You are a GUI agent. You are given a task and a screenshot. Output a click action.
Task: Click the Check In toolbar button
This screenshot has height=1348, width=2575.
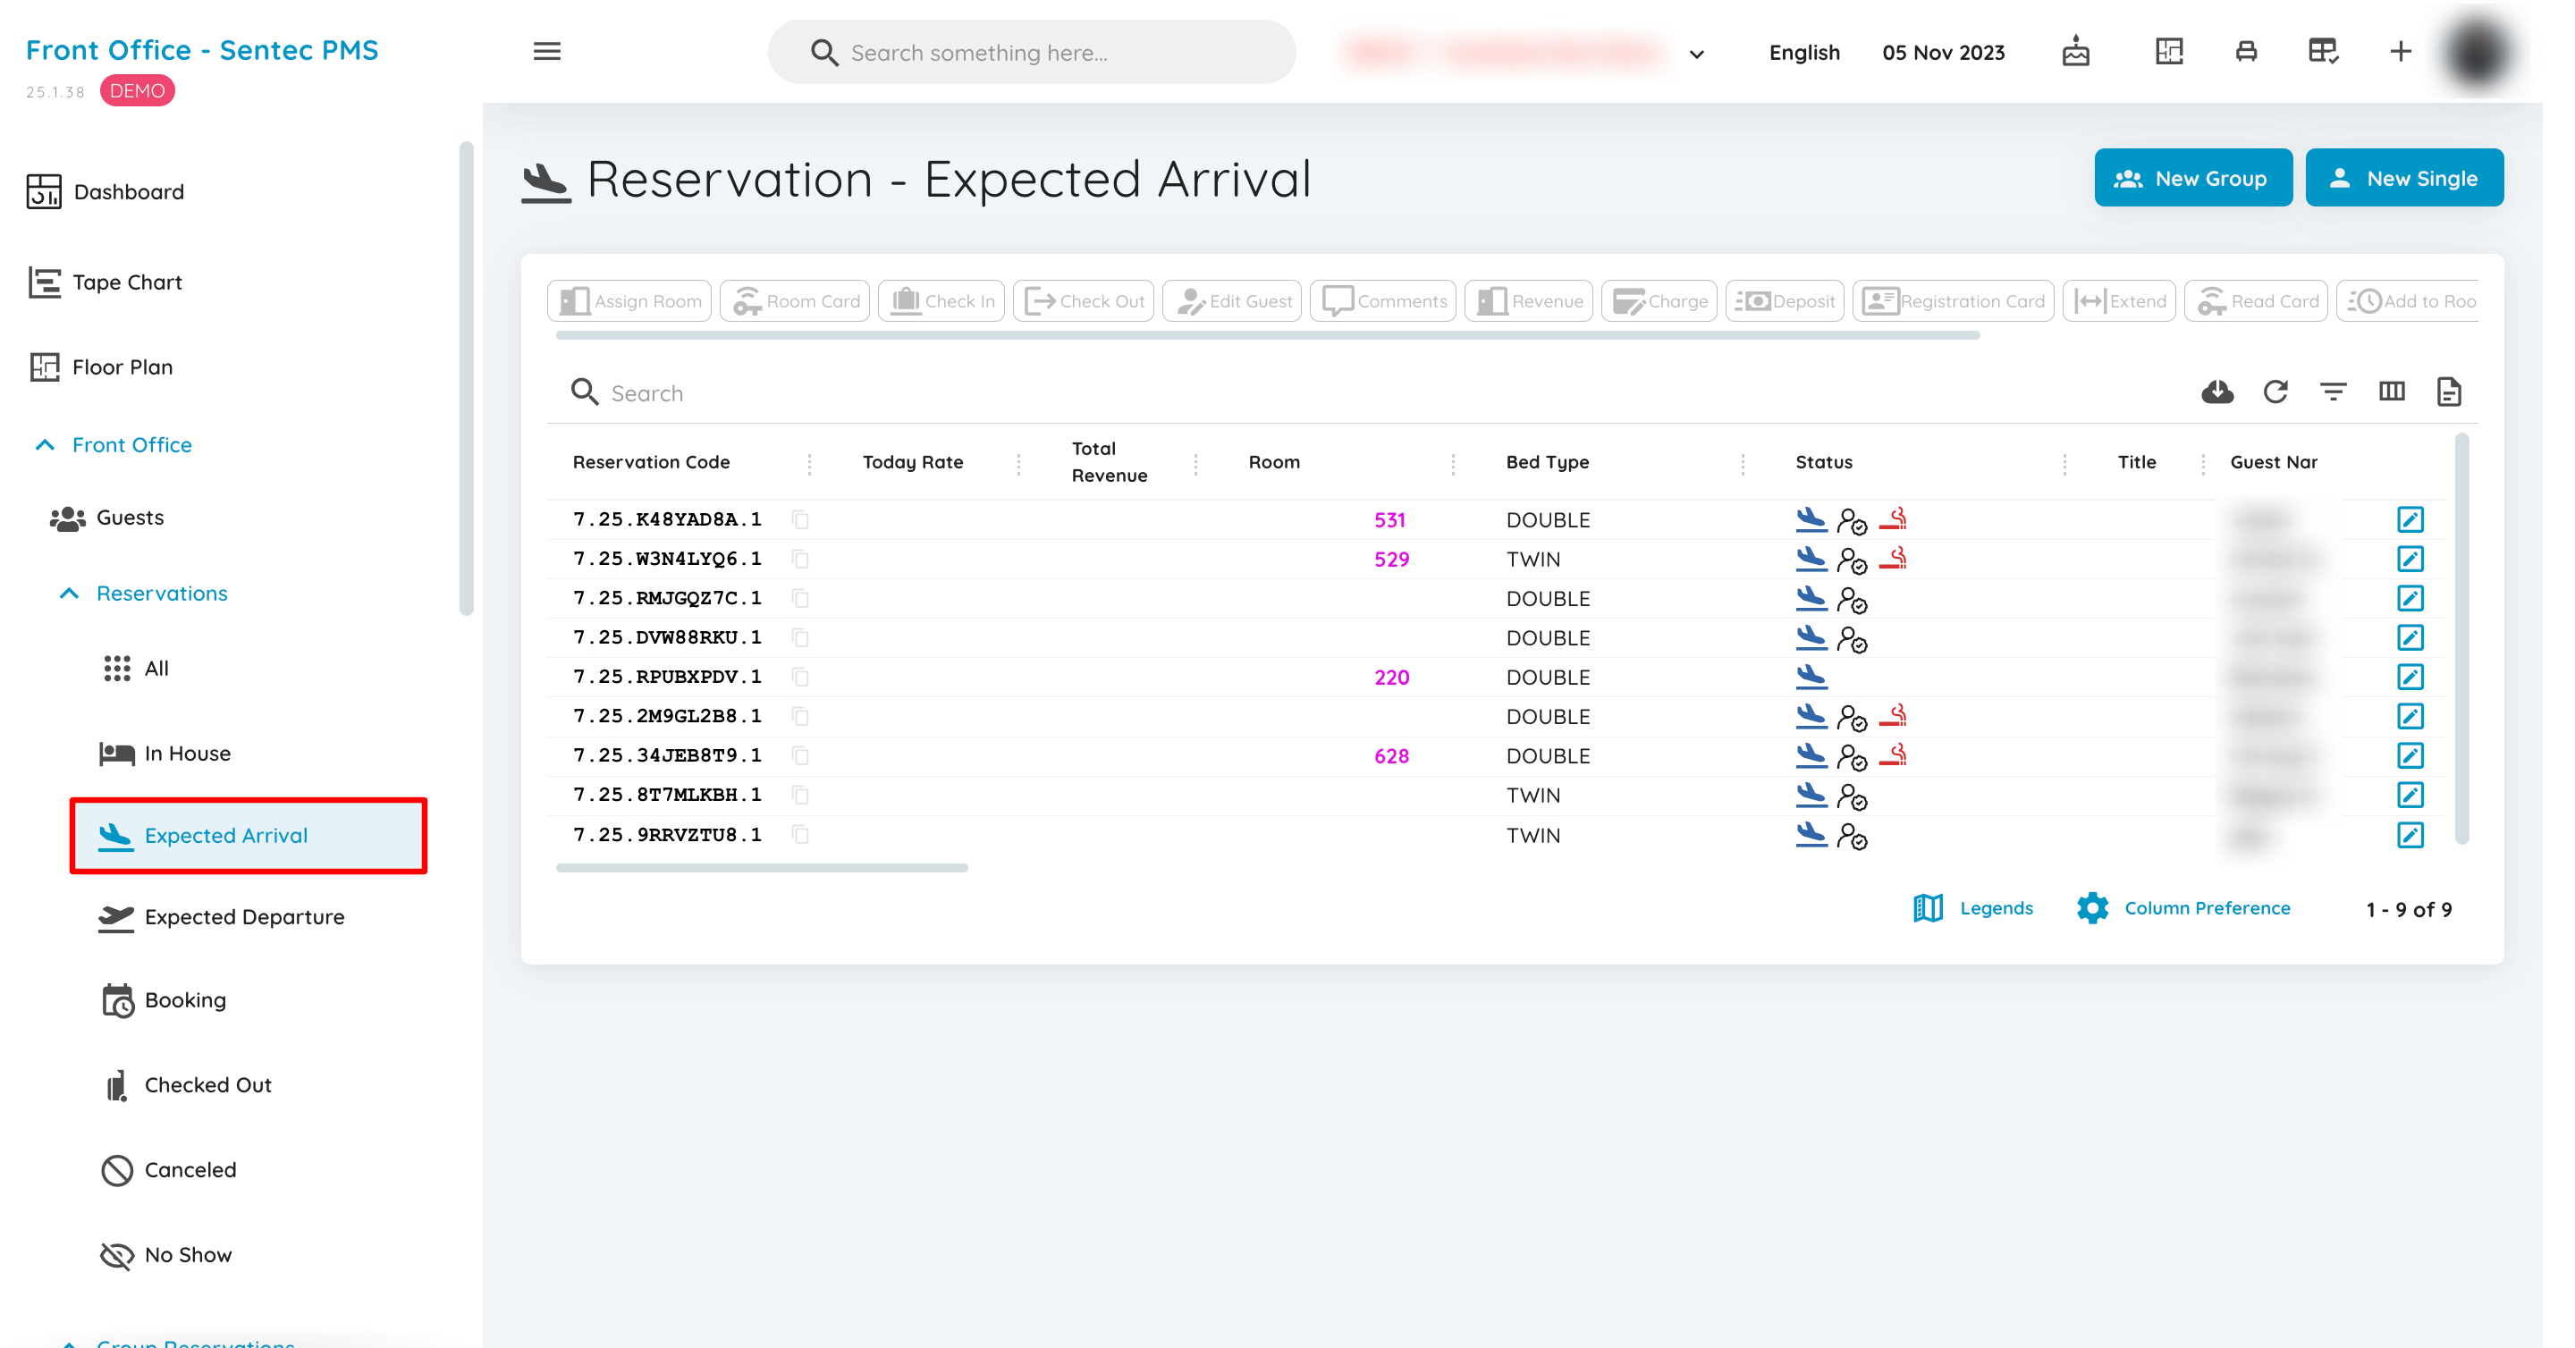pyautogui.click(x=941, y=302)
